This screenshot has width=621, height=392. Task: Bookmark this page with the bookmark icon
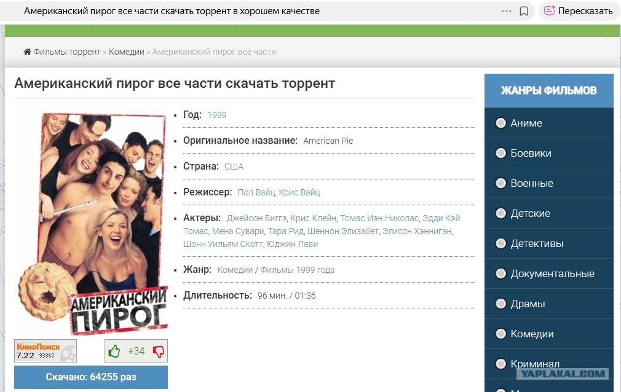tap(524, 11)
